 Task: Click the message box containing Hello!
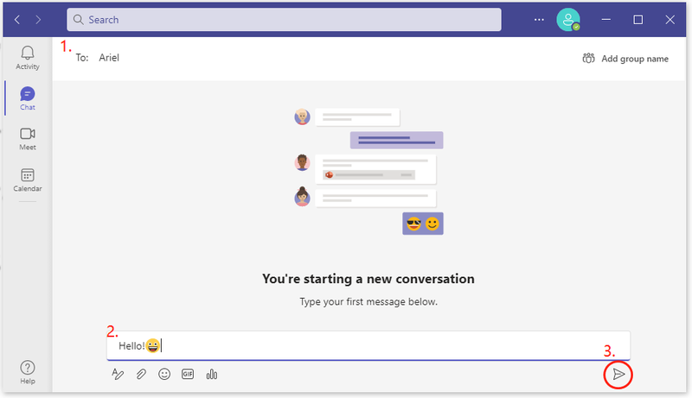(368, 345)
